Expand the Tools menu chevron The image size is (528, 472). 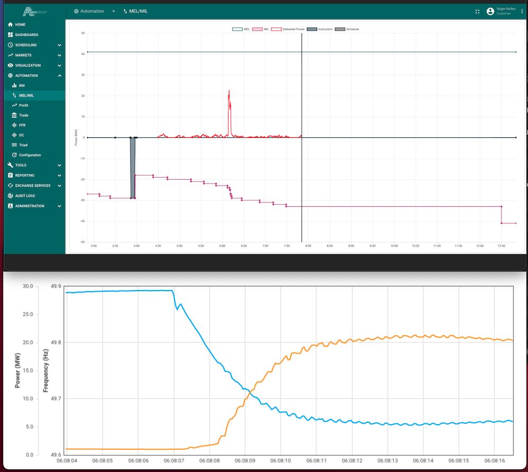point(59,165)
